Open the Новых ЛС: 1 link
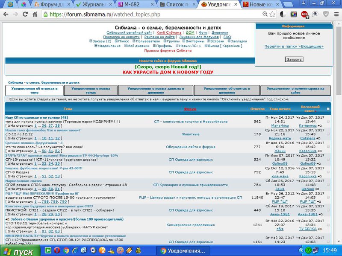 [x=188, y=46]
